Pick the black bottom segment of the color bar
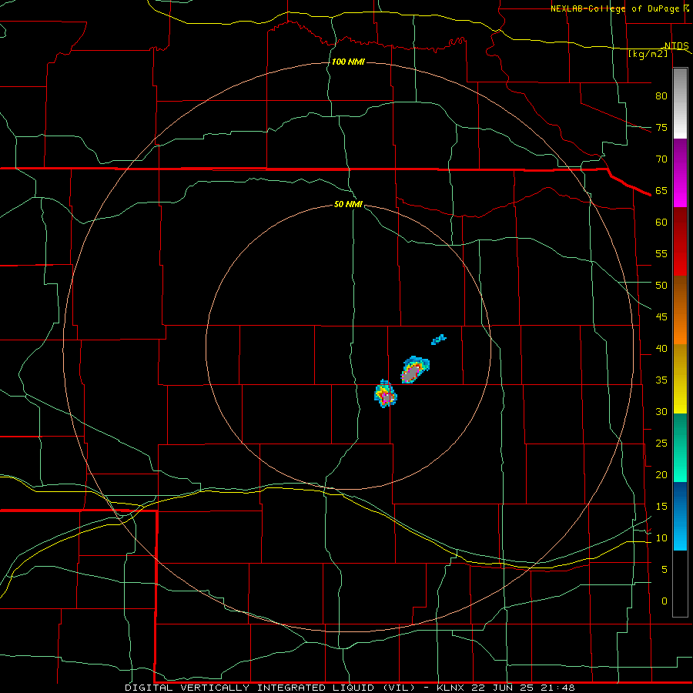The width and height of the screenshot is (693, 693). (680, 584)
